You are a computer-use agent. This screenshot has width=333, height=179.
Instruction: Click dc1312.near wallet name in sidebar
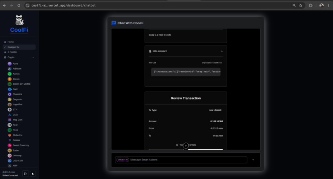pos(9,172)
